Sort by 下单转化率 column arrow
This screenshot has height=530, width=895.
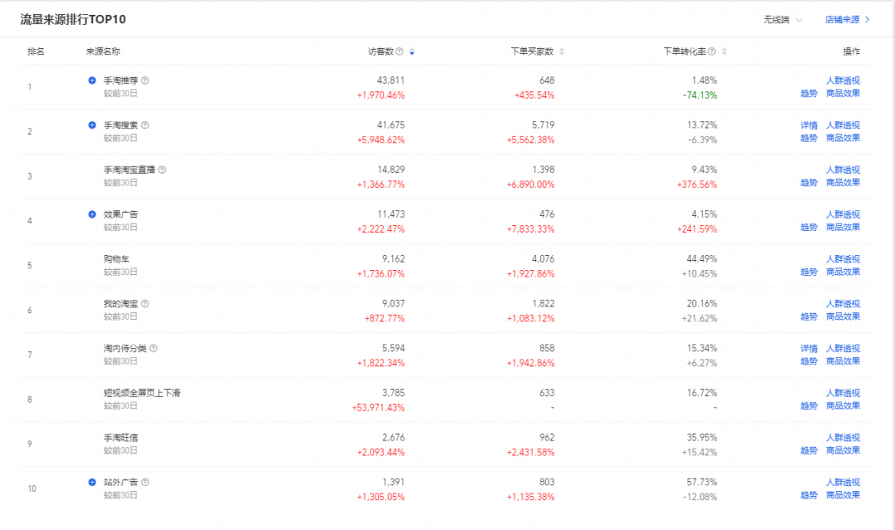(724, 51)
